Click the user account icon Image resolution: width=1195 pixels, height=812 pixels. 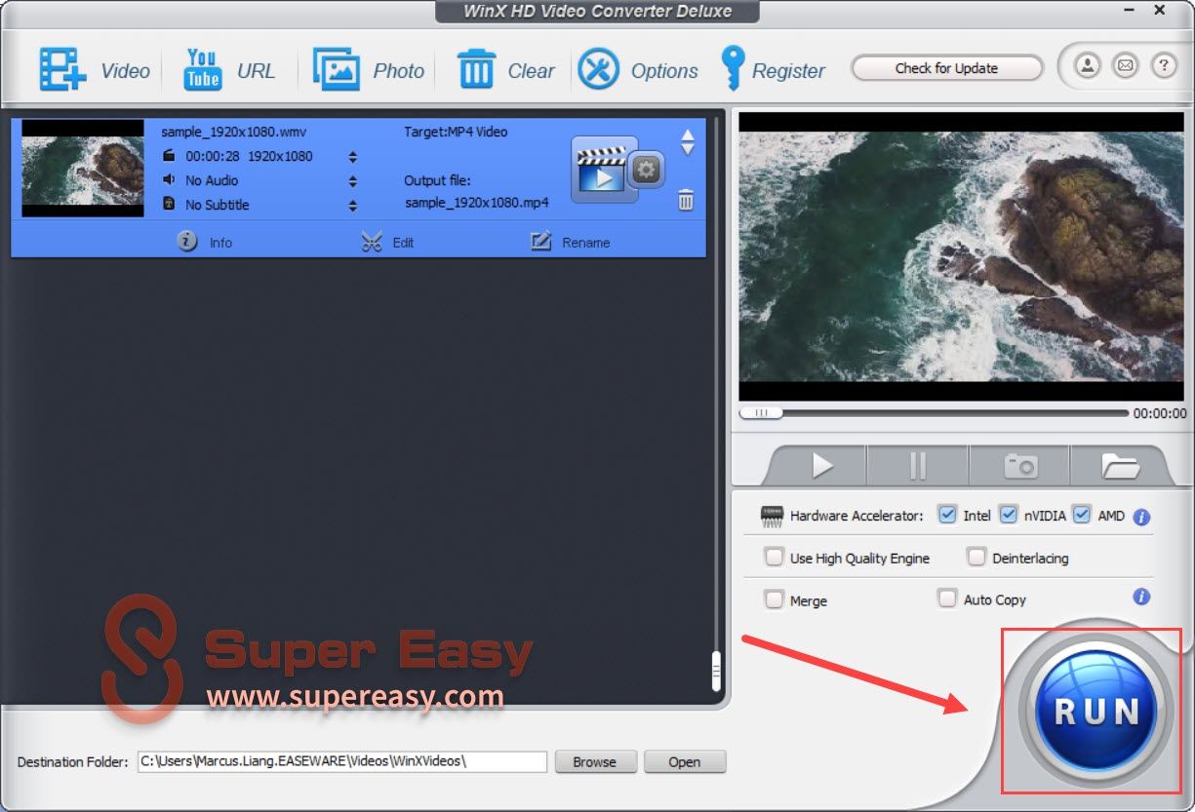[1088, 66]
